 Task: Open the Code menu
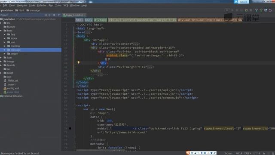[x=32, y=6]
